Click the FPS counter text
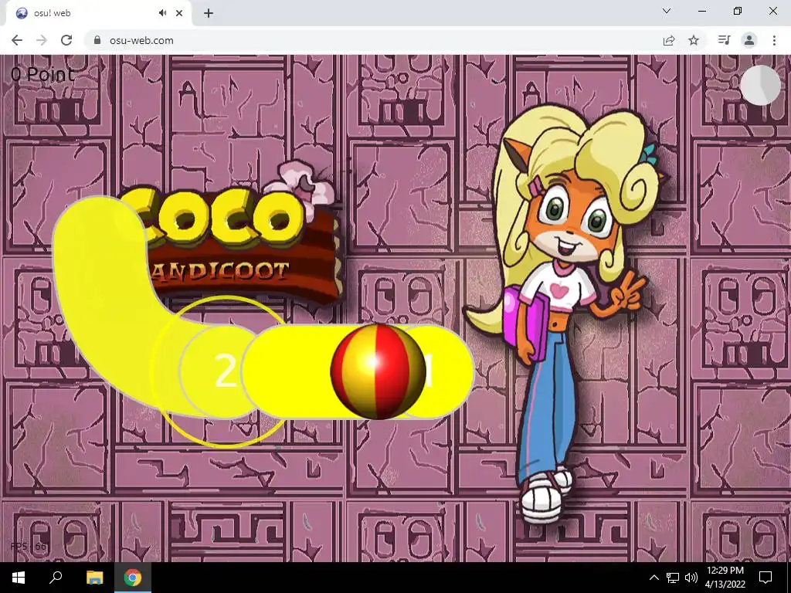This screenshot has width=791, height=593. [x=29, y=546]
